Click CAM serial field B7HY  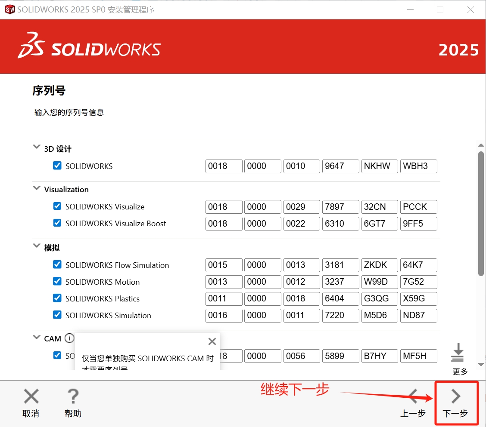coord(380,356)
